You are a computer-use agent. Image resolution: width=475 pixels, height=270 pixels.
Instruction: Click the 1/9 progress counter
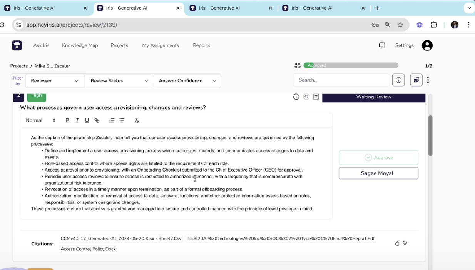tap(428, 66)
